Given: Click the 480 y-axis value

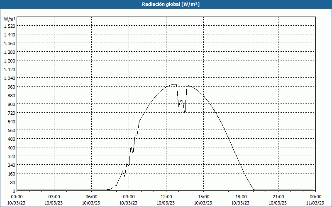Looking at the screenshot, I should (11, 139).
